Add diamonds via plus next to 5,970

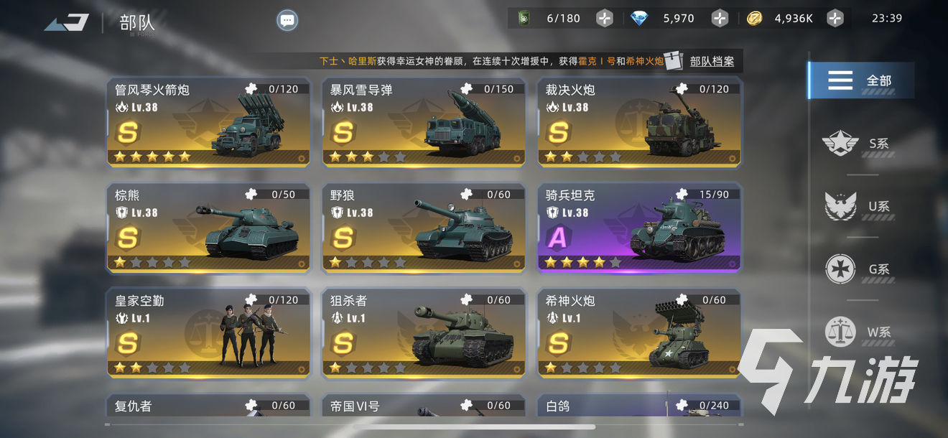(x=720, y=18)
